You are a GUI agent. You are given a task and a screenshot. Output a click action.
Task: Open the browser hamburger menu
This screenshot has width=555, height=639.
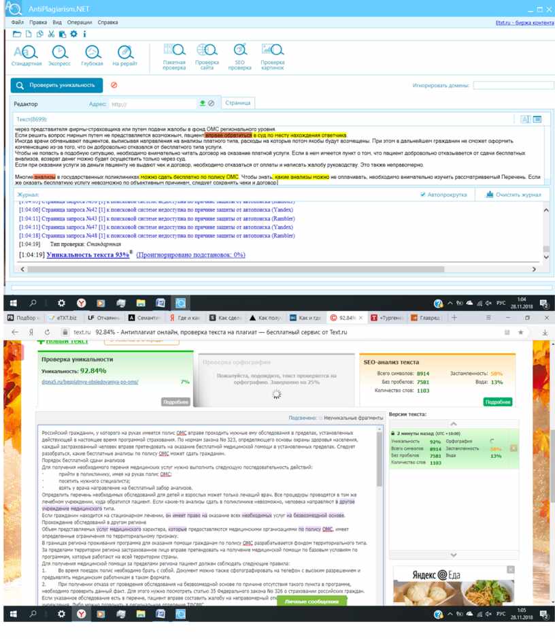pos(488,318)
